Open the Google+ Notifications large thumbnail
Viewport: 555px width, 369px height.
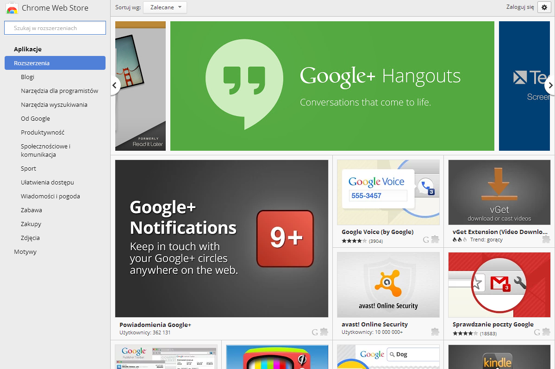[222, 239]
